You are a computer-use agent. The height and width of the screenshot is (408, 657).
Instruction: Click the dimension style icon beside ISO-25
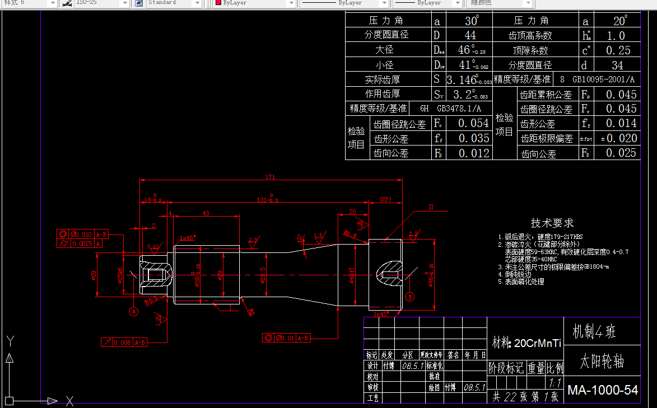(67, 3)
